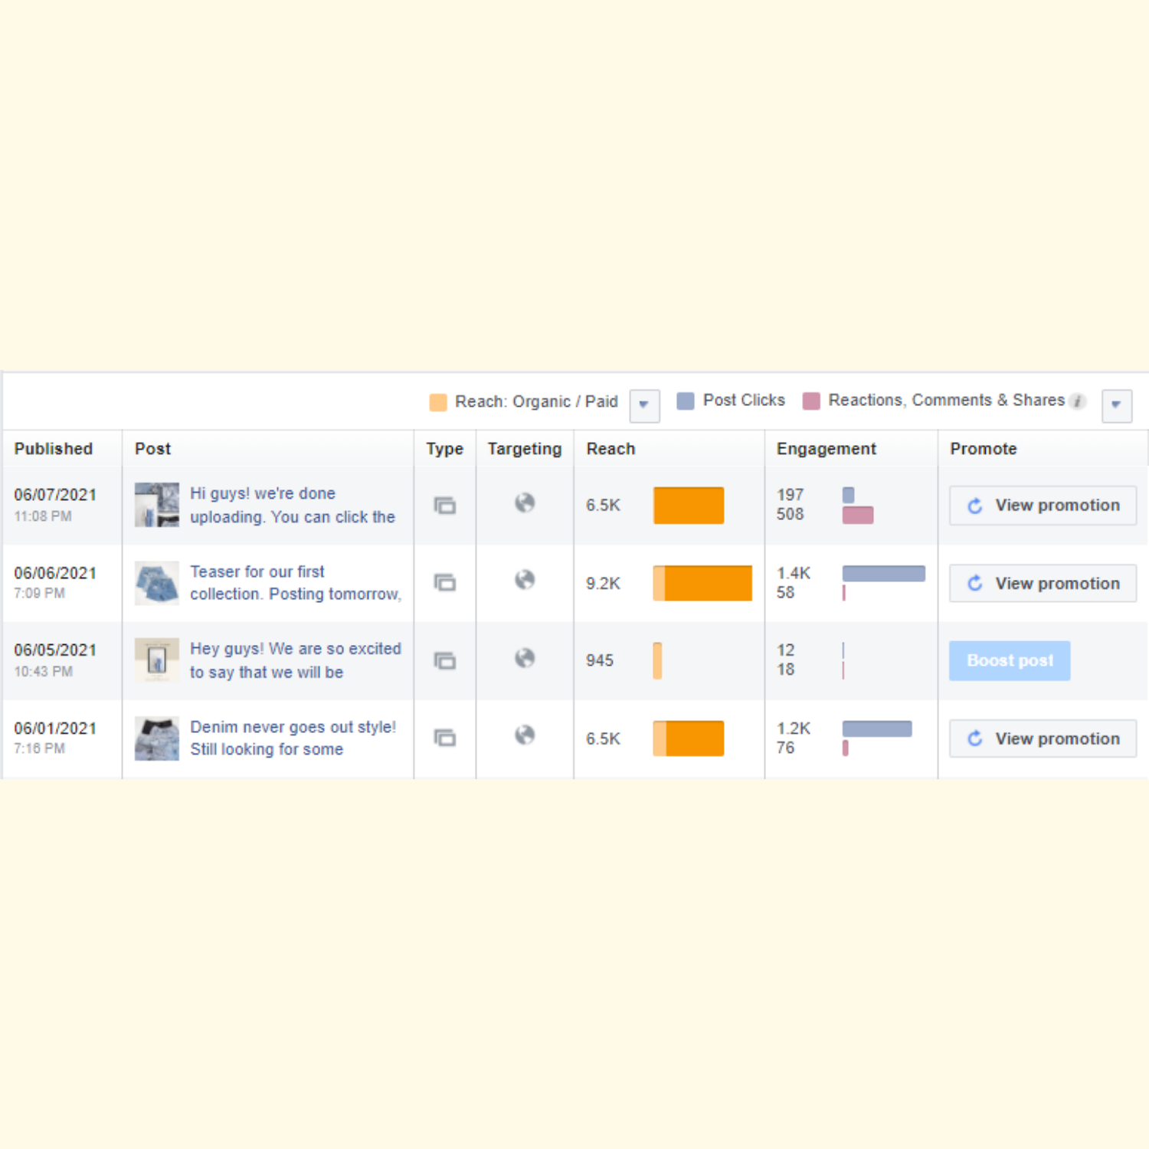Viewport: 1149px width, 1149px height.
Task: Click the Published column header
Action: point(54,449)
